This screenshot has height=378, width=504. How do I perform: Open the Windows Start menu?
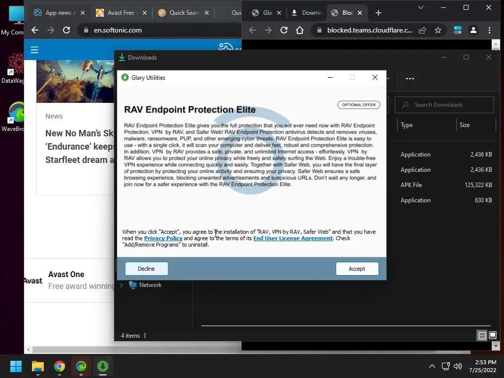[x=16, y=366]
